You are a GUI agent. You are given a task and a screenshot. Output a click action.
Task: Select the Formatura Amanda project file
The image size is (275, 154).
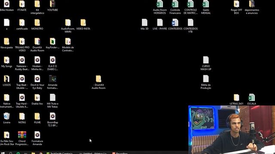(x=37, y=135)
